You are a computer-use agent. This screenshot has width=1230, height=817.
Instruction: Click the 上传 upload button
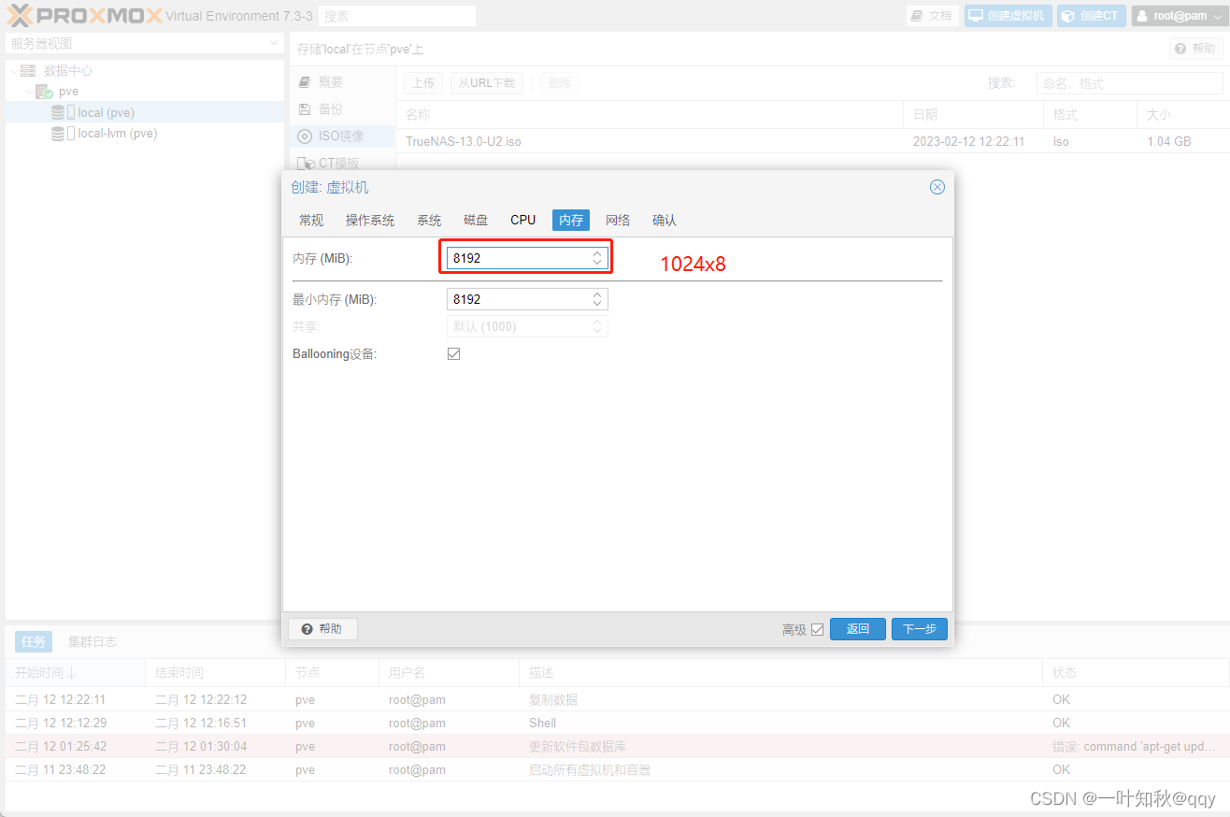coord(423,83)
